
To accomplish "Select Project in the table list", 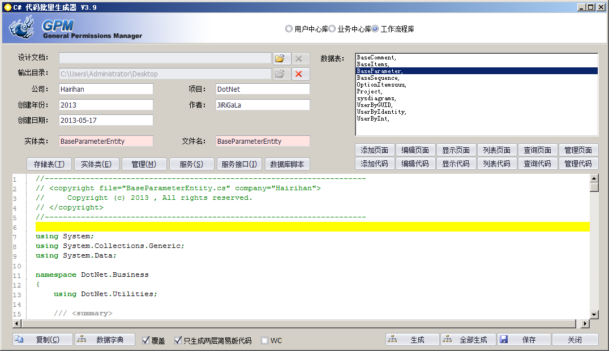I will click(477, 91).
